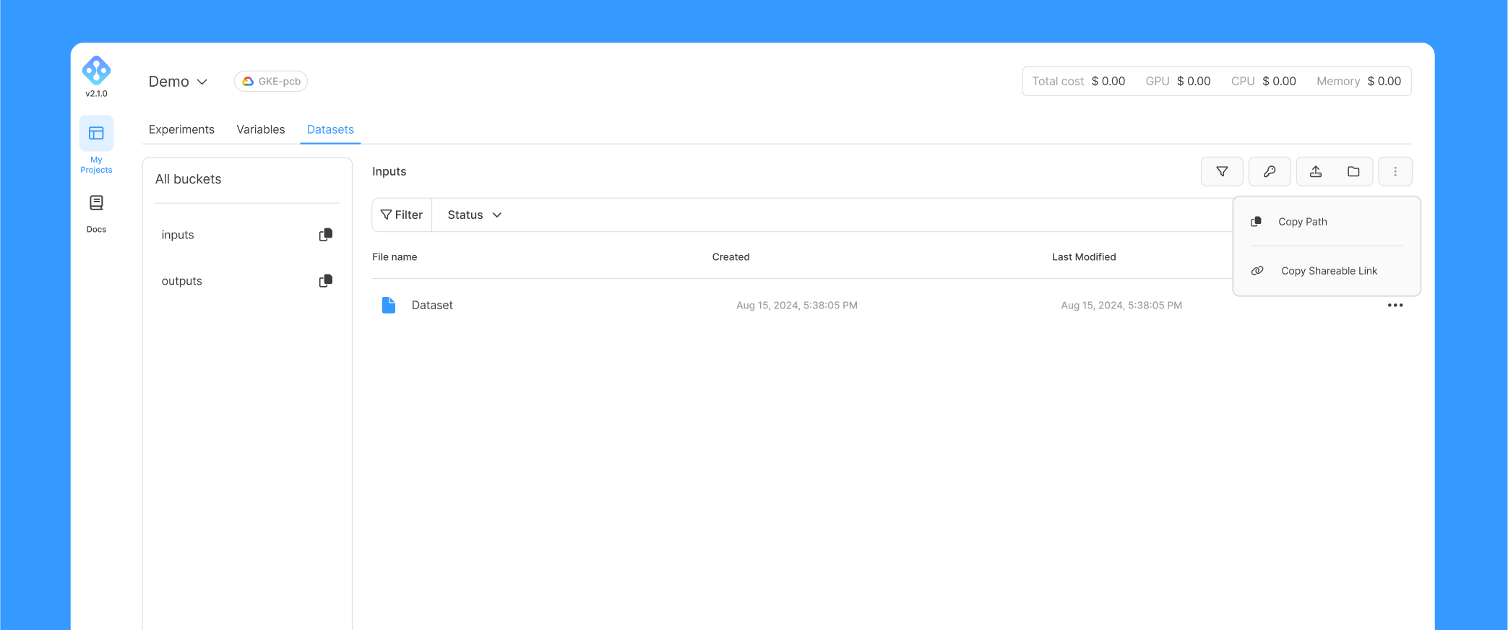
Task: Click the upload icon in the toolbar
Action: 1316,172
